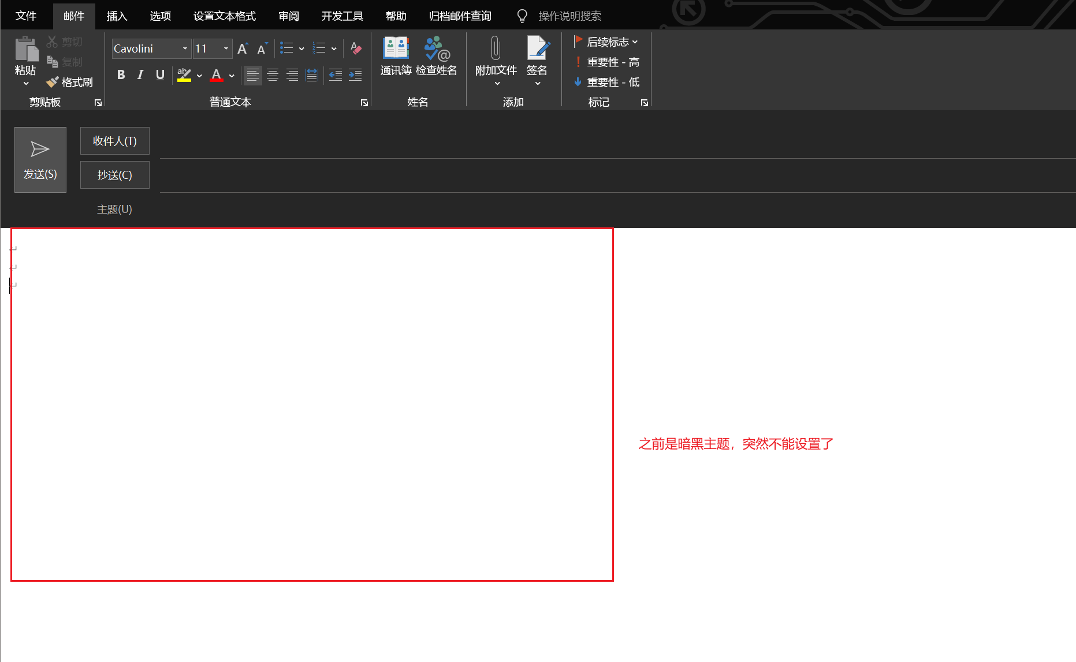Click the recipient To field
Screen dimensions: 1076x662
click(x=617, y=142)
